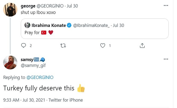This screenshot has height=108, width=177.
Task: Like george's tweet with the heart icon
Action: (x=103, y=46)
